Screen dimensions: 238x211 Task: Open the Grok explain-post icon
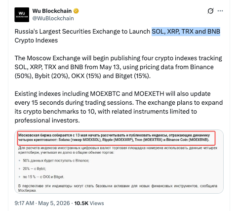[x=210, y=11]
